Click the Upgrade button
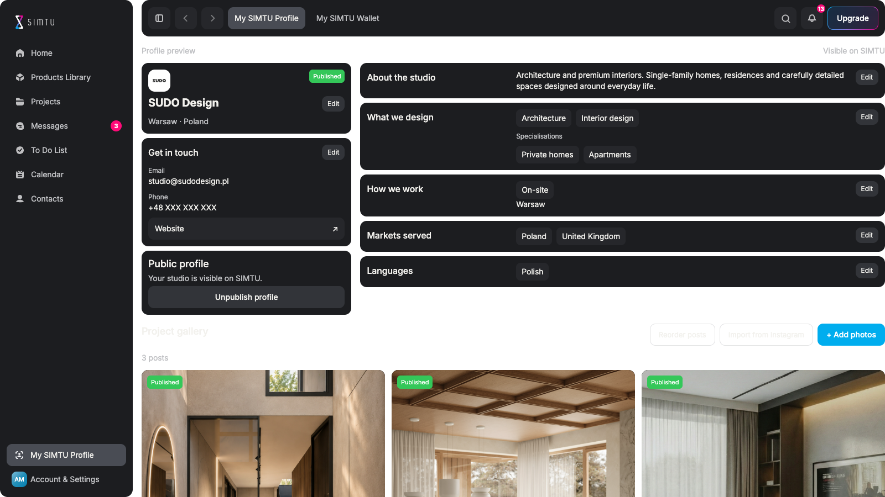The width and height of the screenshot is (885, 497). (853, 18)
